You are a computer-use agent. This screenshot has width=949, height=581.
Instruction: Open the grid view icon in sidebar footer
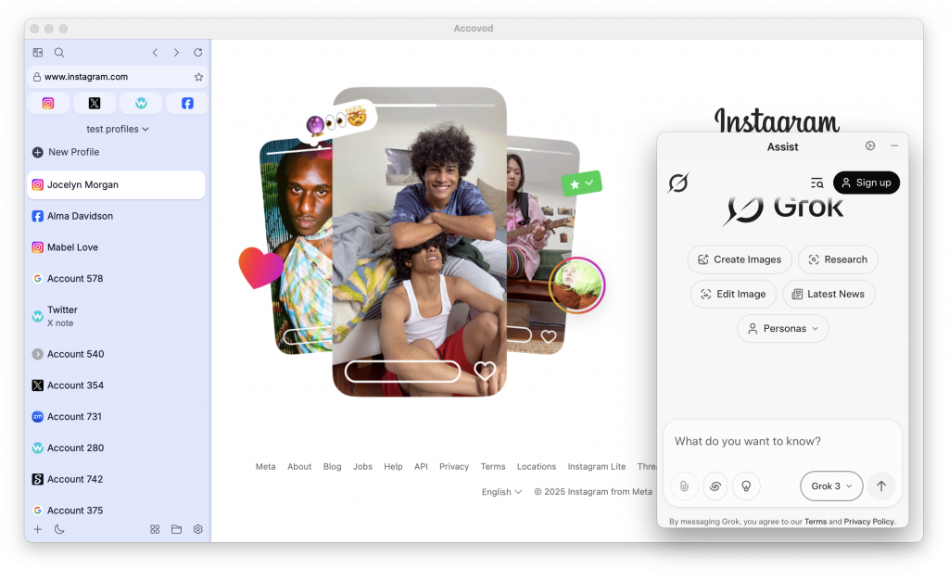[155, 529]
